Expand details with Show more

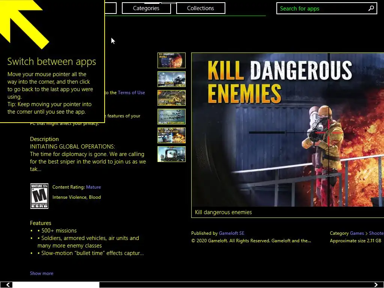coord(41,273)
